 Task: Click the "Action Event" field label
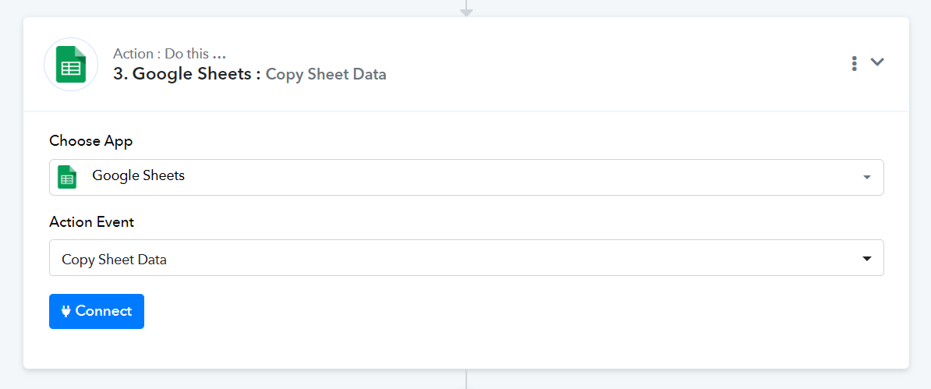pos(92,222)
